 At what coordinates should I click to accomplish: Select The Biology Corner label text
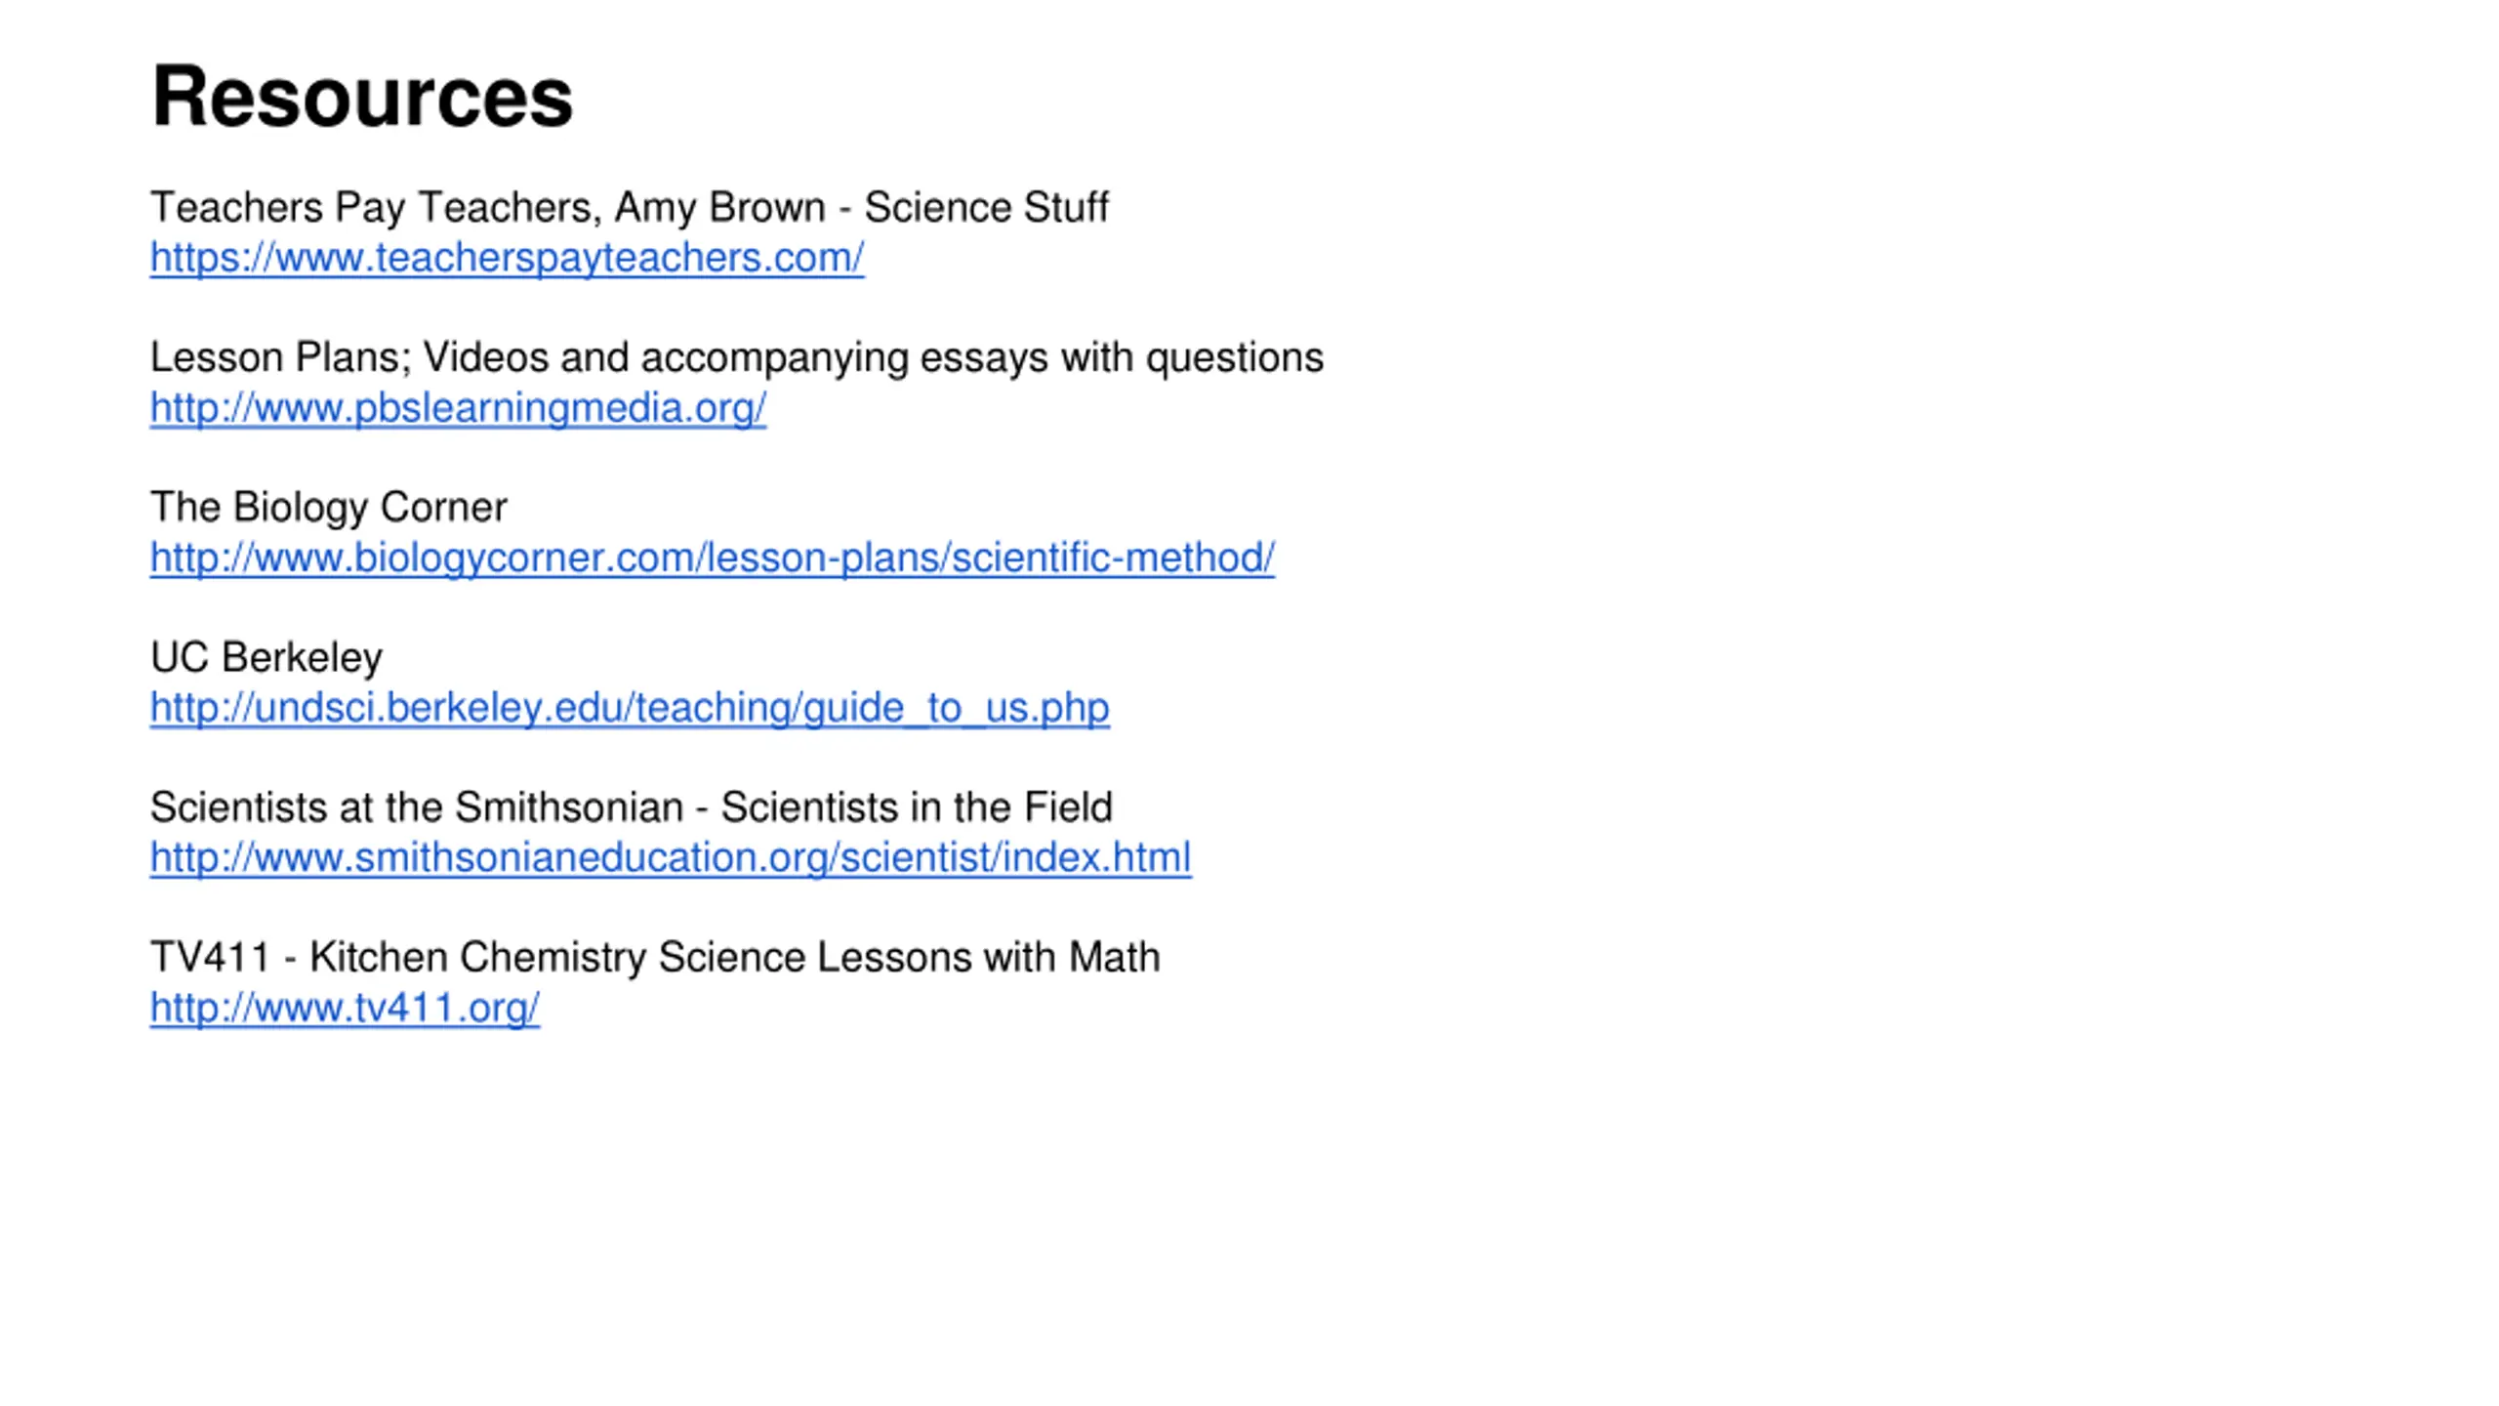click(x=328, y=508)
